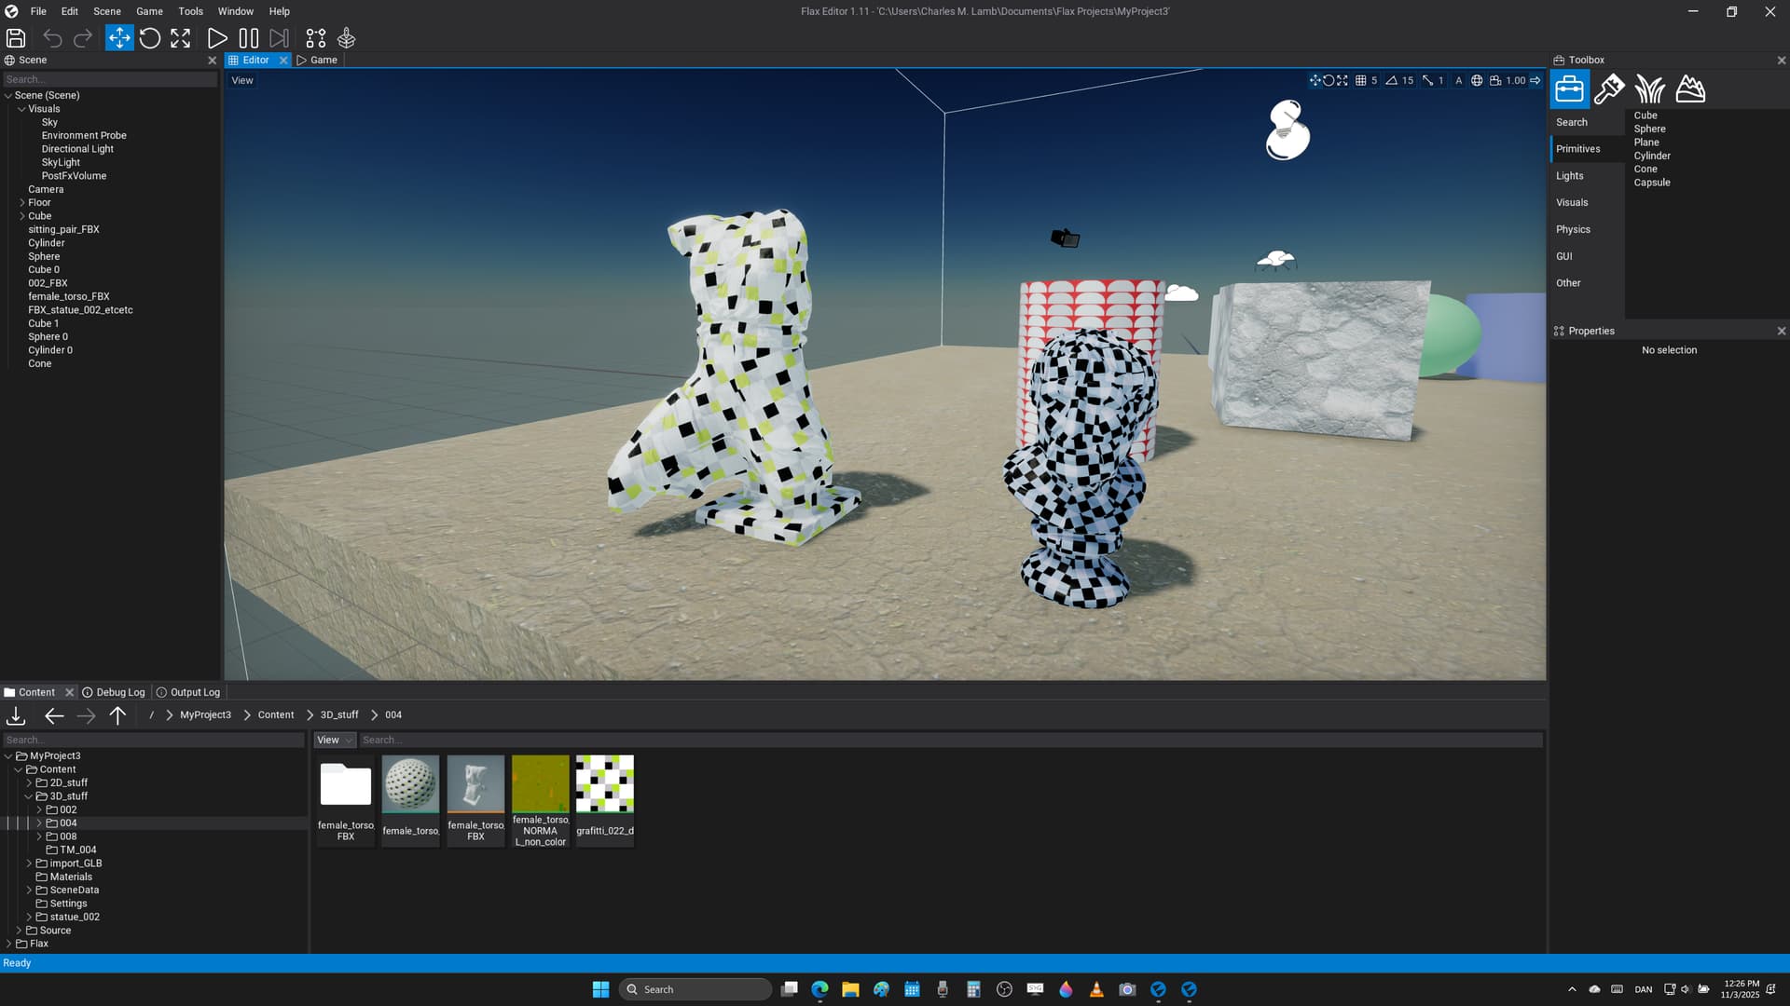Toggle world transform space globe icon
Viewport: 1790px width, 1006px height.
pos(1477,81)
